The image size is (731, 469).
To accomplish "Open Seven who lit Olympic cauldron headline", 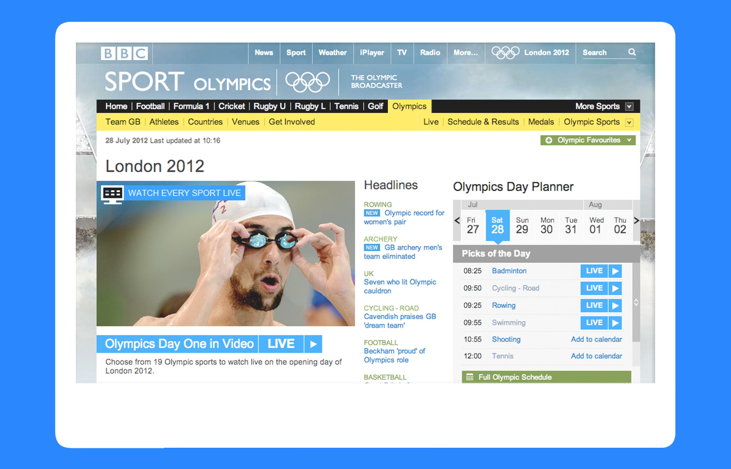I will (x=400, y=286).
